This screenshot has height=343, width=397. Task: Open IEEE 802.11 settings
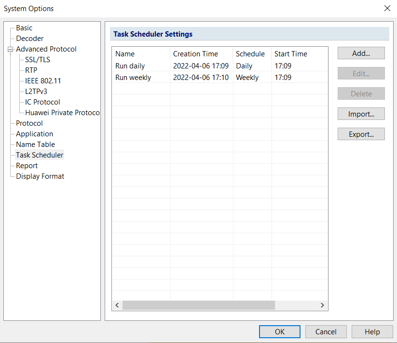pos(43,81)
